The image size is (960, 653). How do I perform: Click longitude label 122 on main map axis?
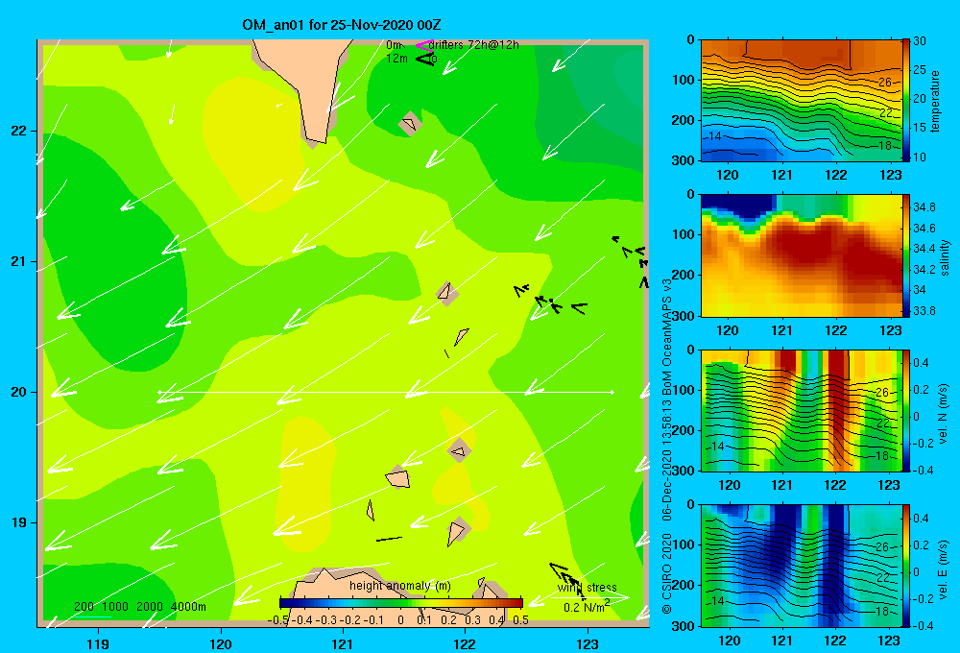[x=465, y=643]
